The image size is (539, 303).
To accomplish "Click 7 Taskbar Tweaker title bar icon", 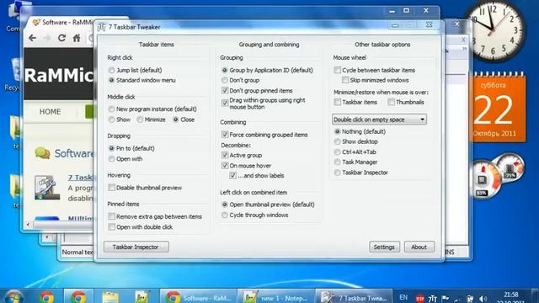I will click(x=102, y=27).
